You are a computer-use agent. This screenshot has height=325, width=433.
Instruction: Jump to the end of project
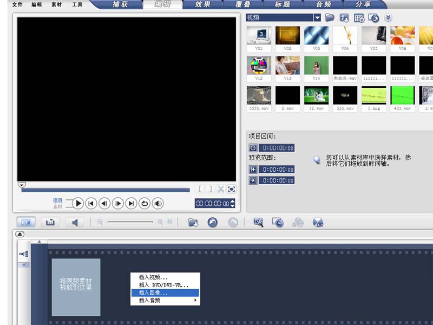tap(131, 204)
